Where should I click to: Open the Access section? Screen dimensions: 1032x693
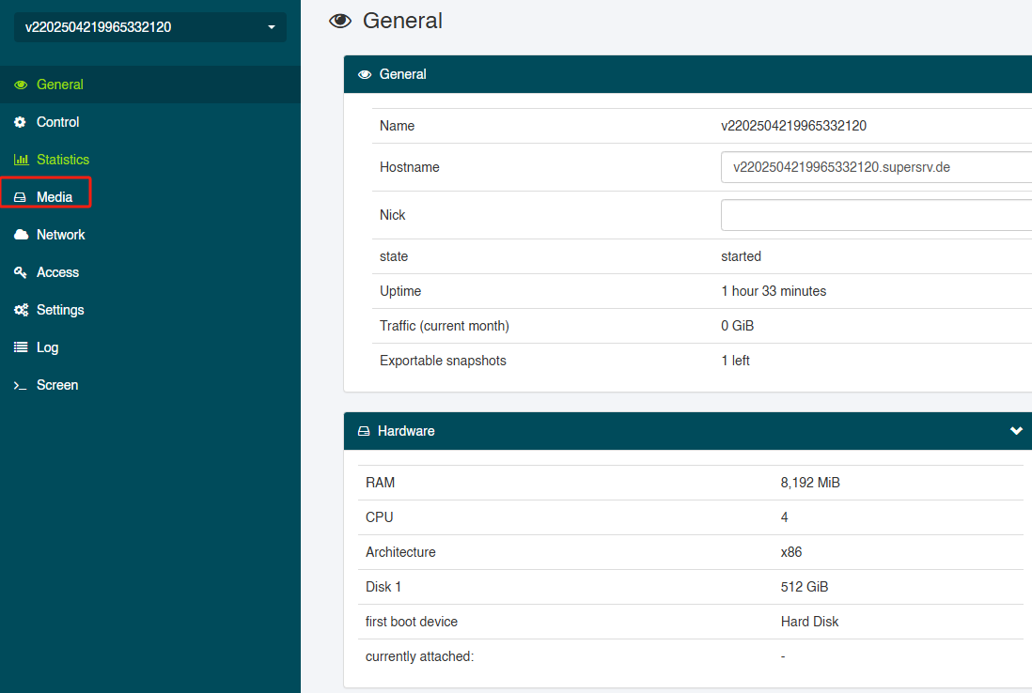[57, 272]
